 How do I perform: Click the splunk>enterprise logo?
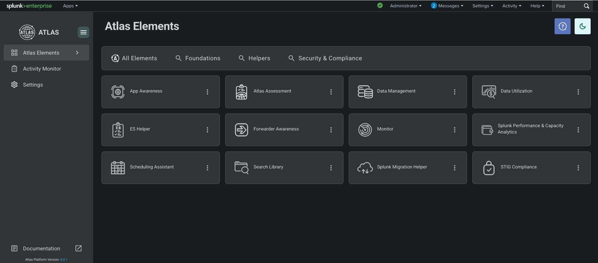tap(29, 6)
